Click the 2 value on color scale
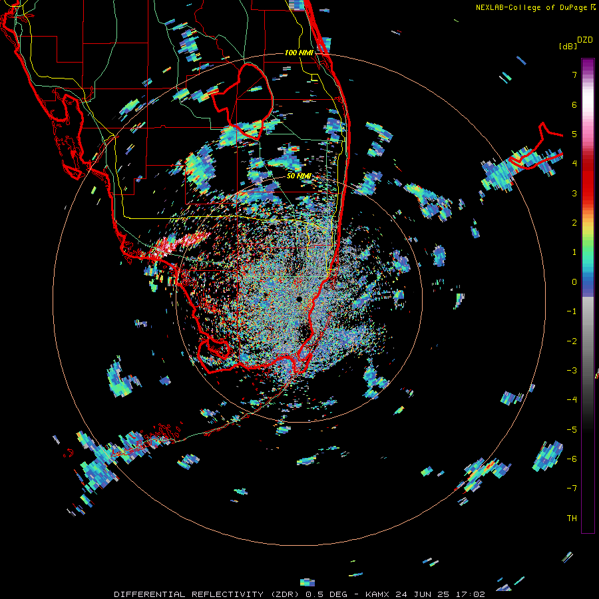599x599 pixels. click(x=574, y=223)
